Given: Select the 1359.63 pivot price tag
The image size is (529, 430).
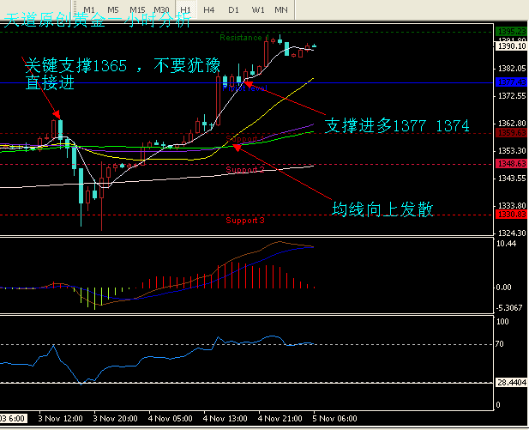Looking at the screenshot, I should click(511, 133).
